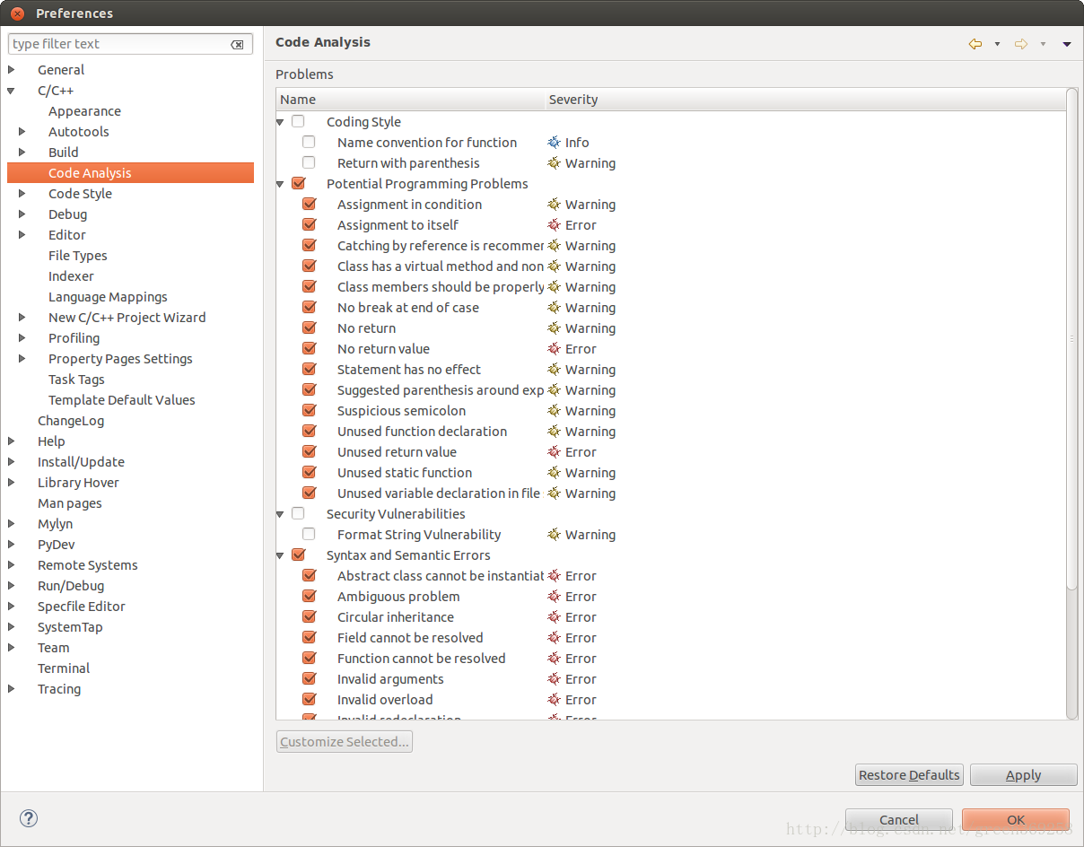Enable the Coding Style category checkbox

[x=298, y=122]
